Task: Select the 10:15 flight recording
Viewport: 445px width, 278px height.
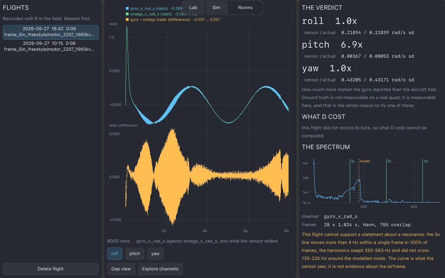Action: (x=51, y=47)
